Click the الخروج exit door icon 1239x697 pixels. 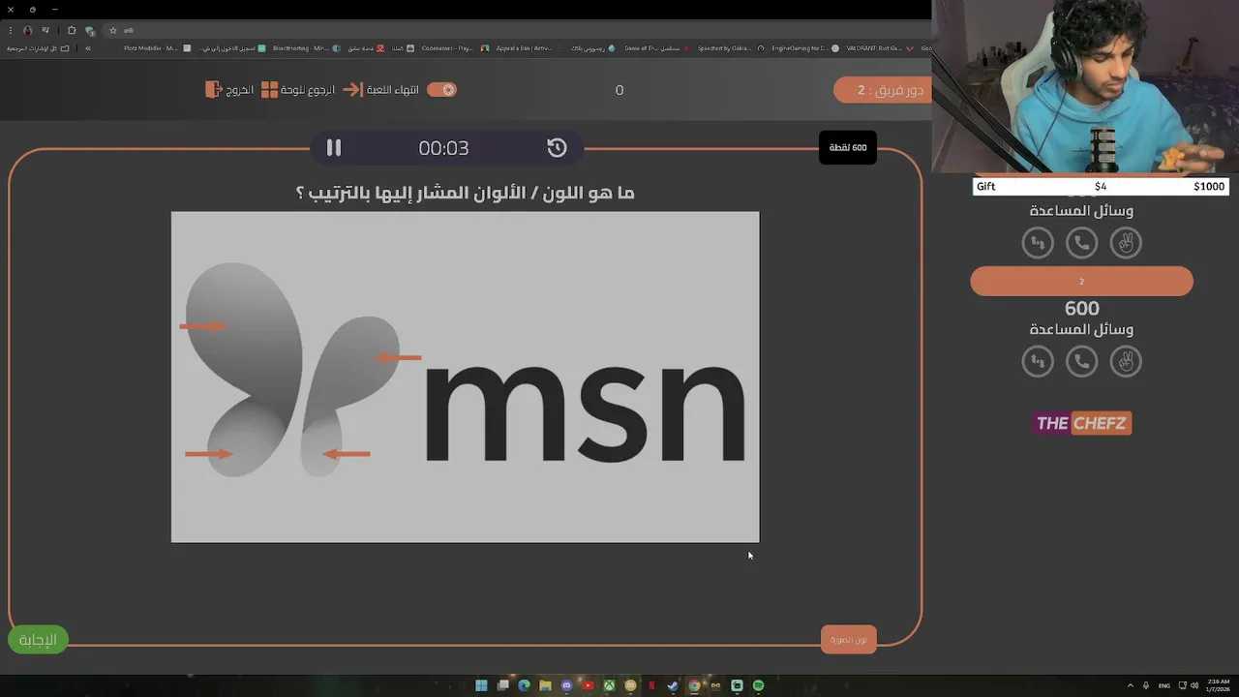point(214,89)
